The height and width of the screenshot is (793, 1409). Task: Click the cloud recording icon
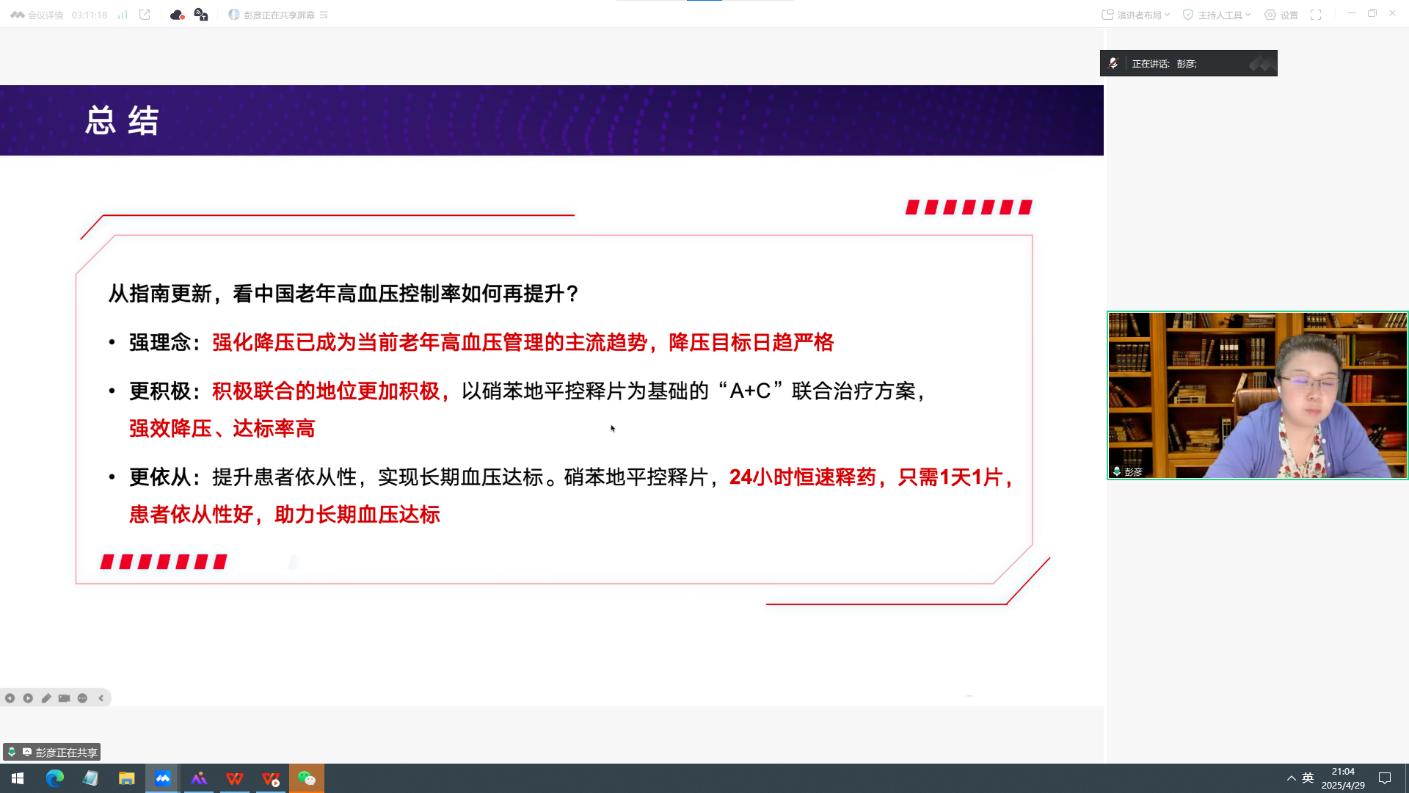(177, 15)
